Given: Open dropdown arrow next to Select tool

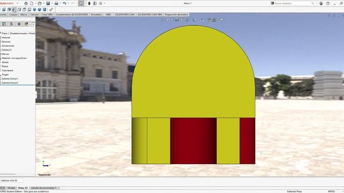Looking at the screenshot, I should pyautogui.click(x=85, y=3).
